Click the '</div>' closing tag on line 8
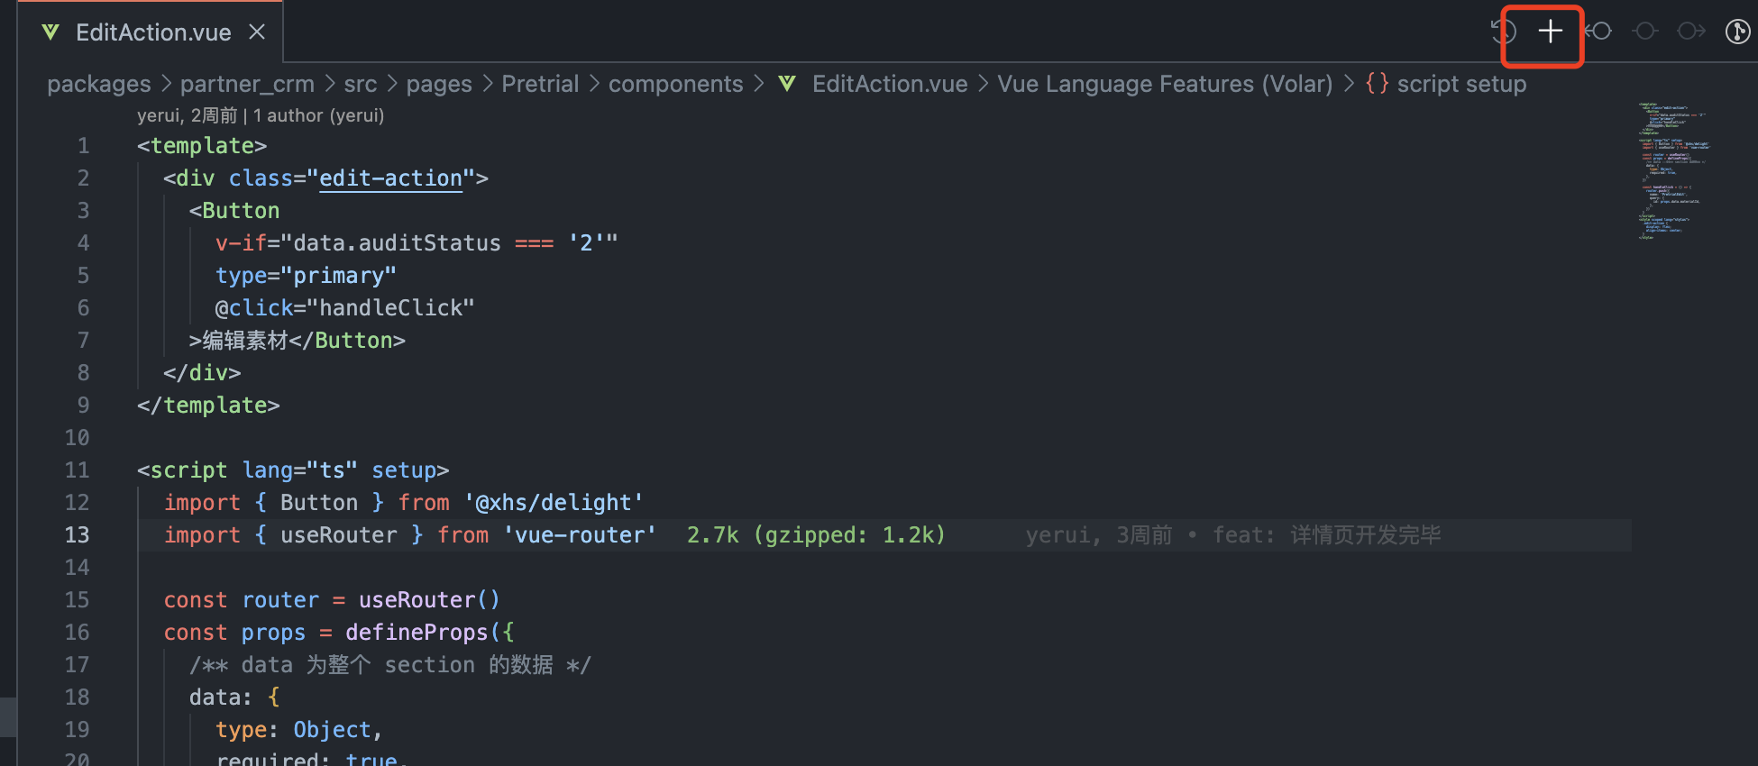This screenshot has height=766, width=1758. coord(202,373)
